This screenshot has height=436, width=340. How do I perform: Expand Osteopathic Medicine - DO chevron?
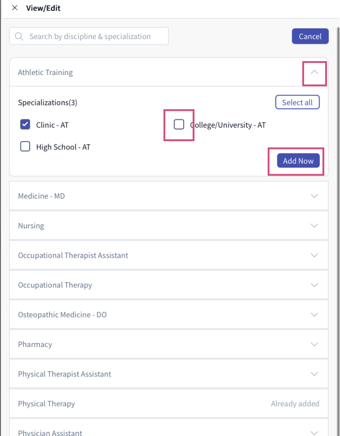pos(314,314)
